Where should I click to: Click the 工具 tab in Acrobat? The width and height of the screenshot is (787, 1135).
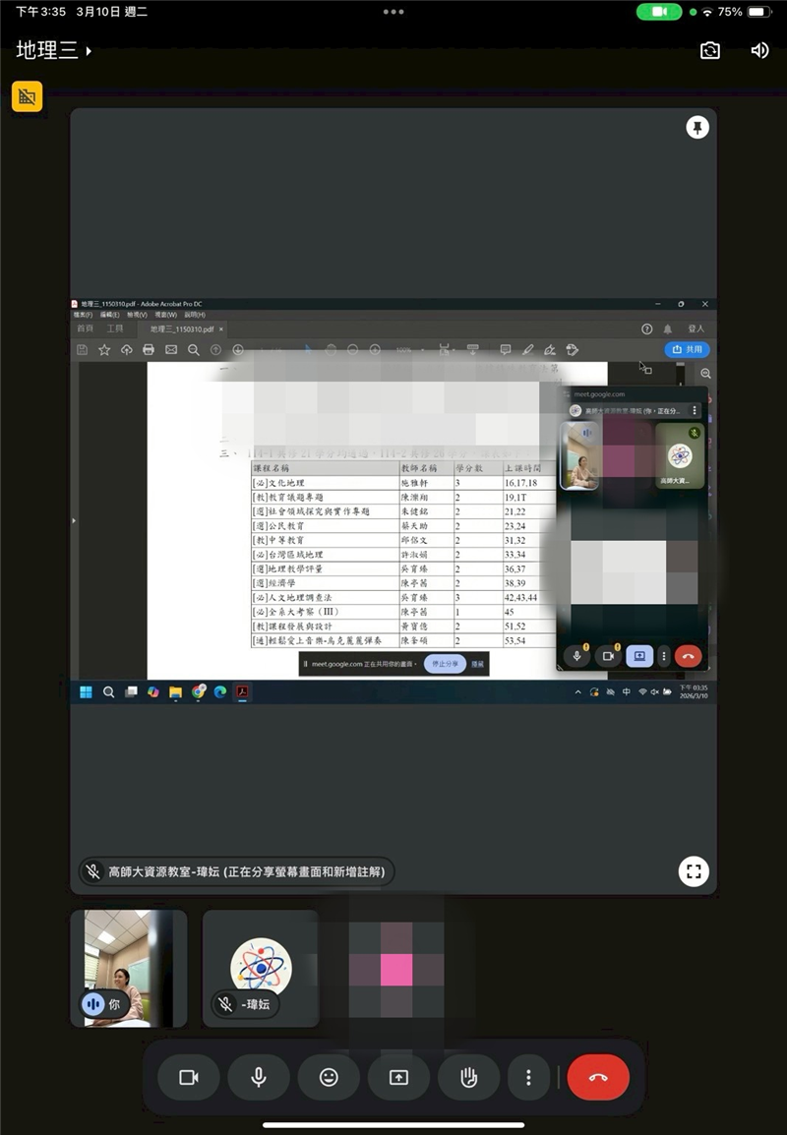click(115, 329)
